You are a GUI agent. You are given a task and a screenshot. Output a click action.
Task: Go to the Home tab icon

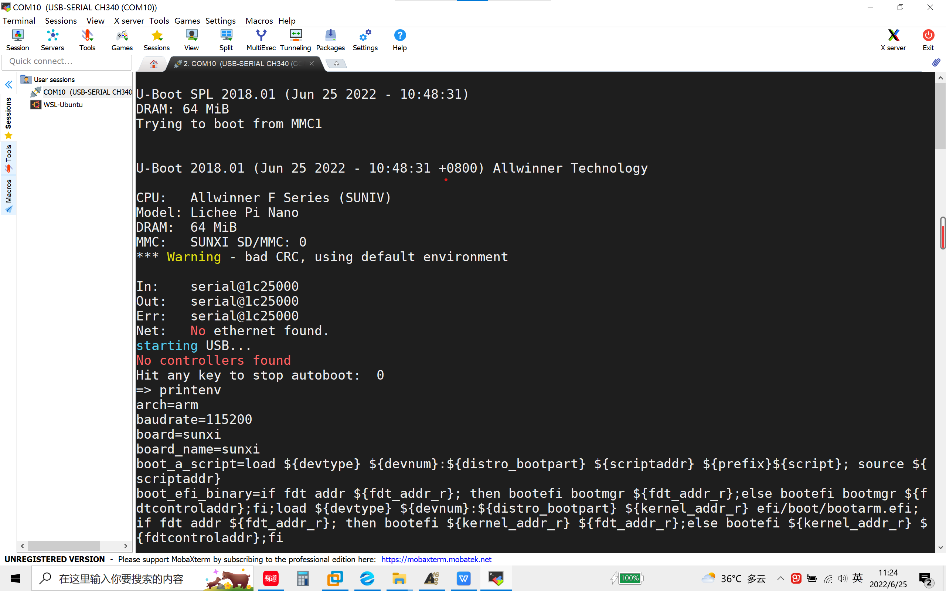[x=154, y=64]
